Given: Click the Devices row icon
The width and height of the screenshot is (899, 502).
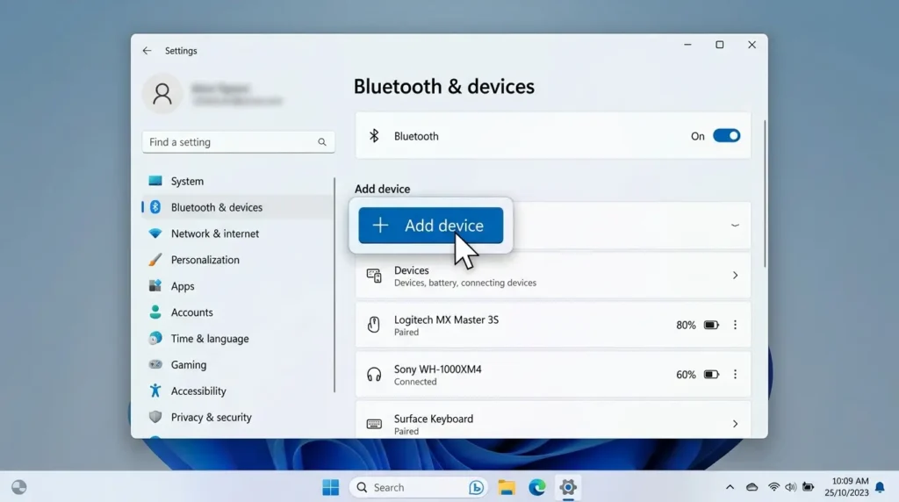Looking at the screenshot, I should point(374,276).
